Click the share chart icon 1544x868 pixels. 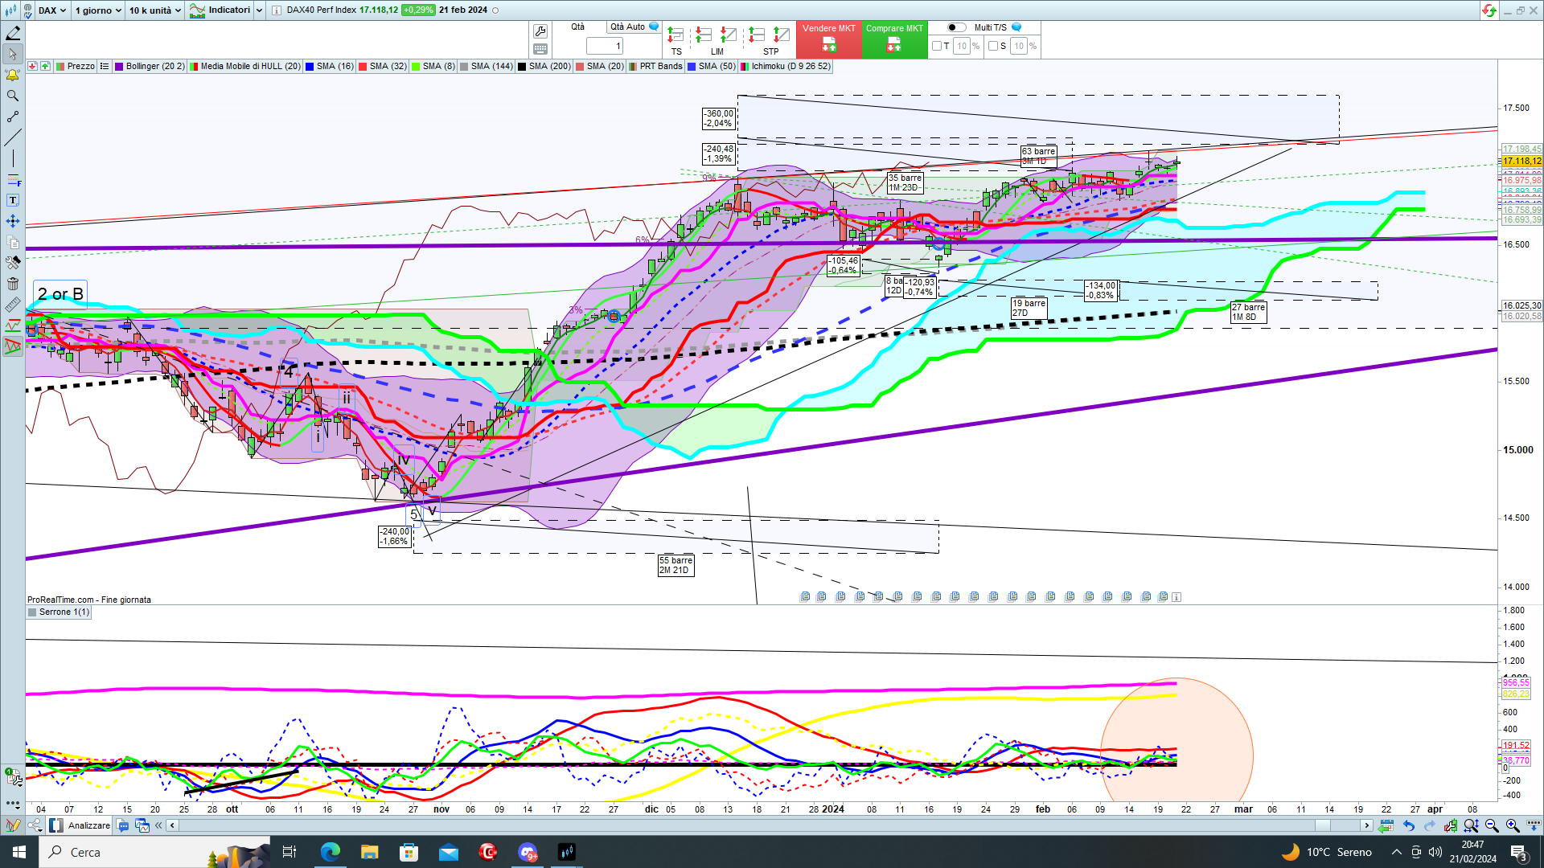click(35, 825)
